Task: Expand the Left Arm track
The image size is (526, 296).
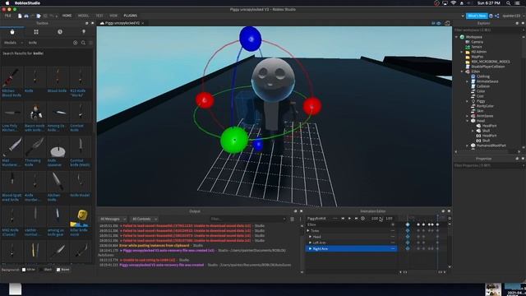Action: point(311,243)
